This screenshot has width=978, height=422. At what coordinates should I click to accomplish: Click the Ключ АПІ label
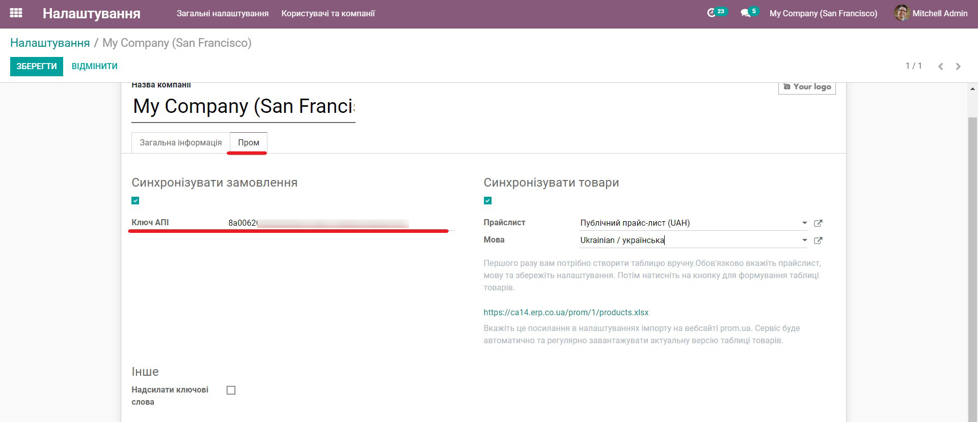coord(150,223)
